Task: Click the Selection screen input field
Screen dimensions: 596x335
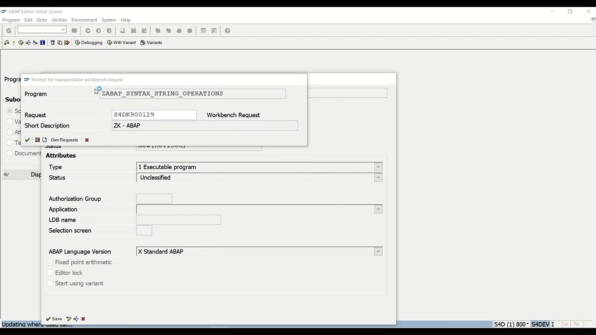Action: click(144, 231)
